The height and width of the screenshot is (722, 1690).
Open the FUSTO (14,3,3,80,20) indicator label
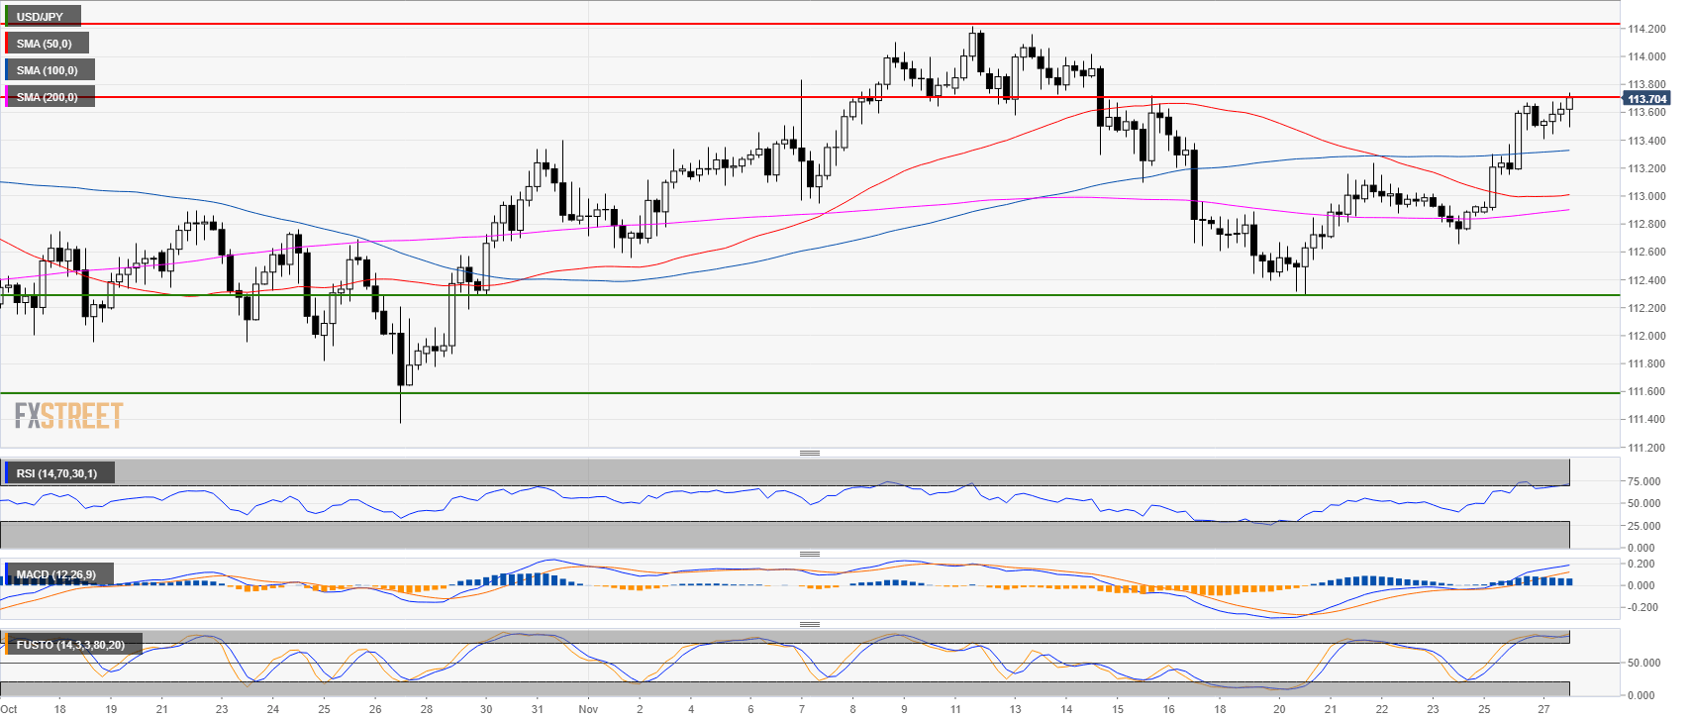click(x=70, y=645)
